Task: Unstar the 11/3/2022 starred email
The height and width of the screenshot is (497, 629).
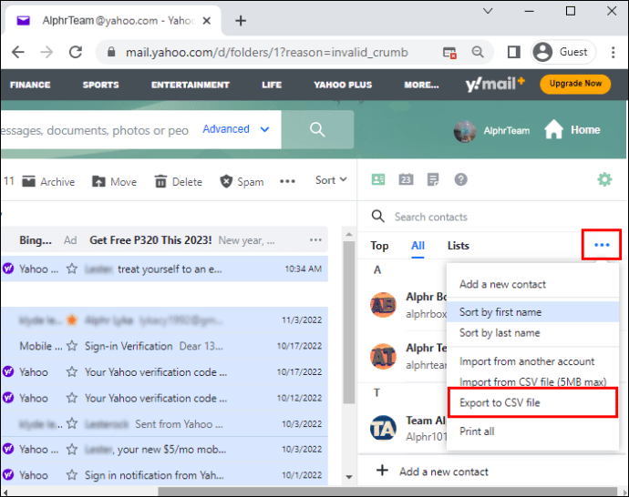Action: pyautogui.click(x=72, y=320)
